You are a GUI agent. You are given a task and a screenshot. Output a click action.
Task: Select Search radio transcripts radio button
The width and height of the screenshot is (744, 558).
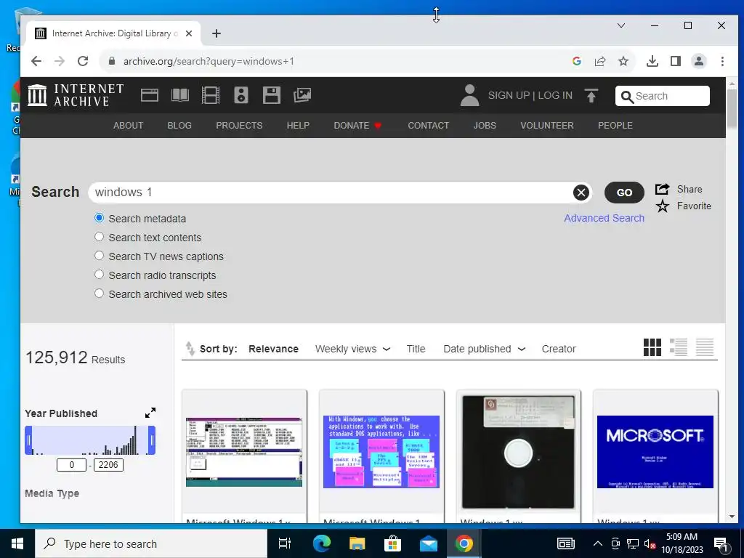pos(99,274)
